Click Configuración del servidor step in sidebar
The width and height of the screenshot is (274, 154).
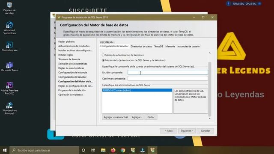tap(72, 77)
